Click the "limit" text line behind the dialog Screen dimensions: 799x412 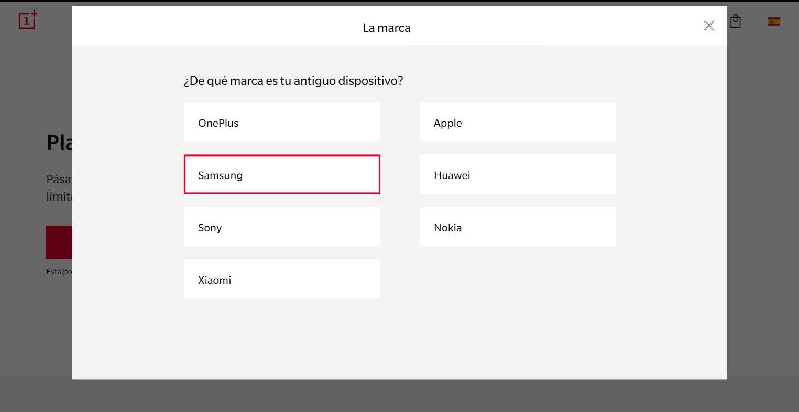[x=59, y=197]
